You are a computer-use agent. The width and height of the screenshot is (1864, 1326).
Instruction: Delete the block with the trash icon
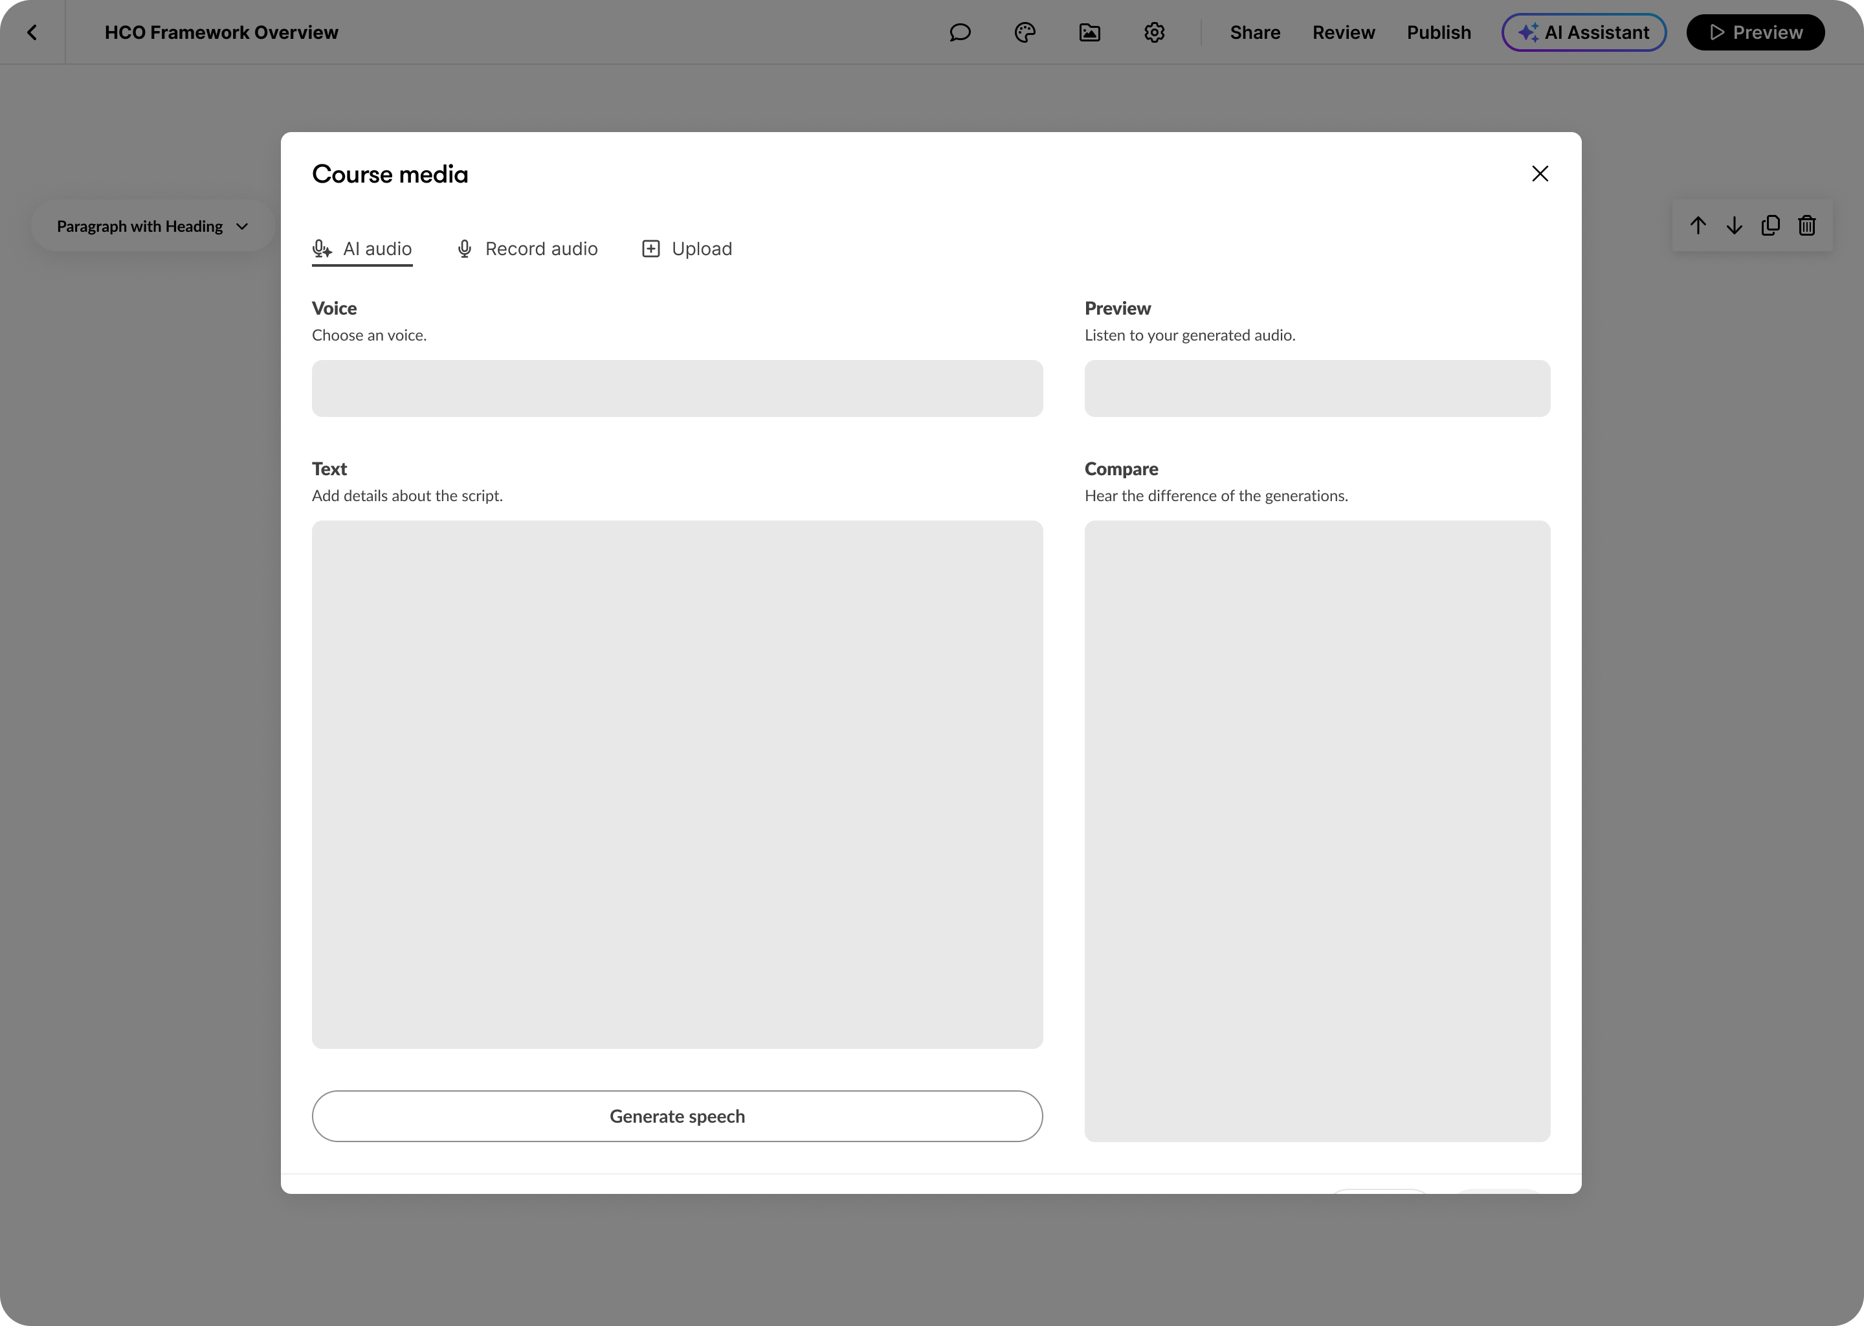[1807, 225]
